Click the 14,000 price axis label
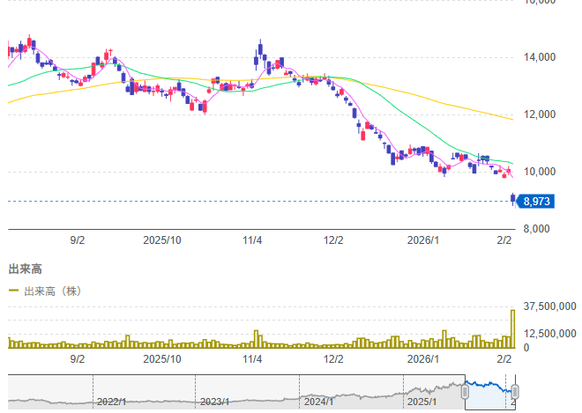 (540, 58)
